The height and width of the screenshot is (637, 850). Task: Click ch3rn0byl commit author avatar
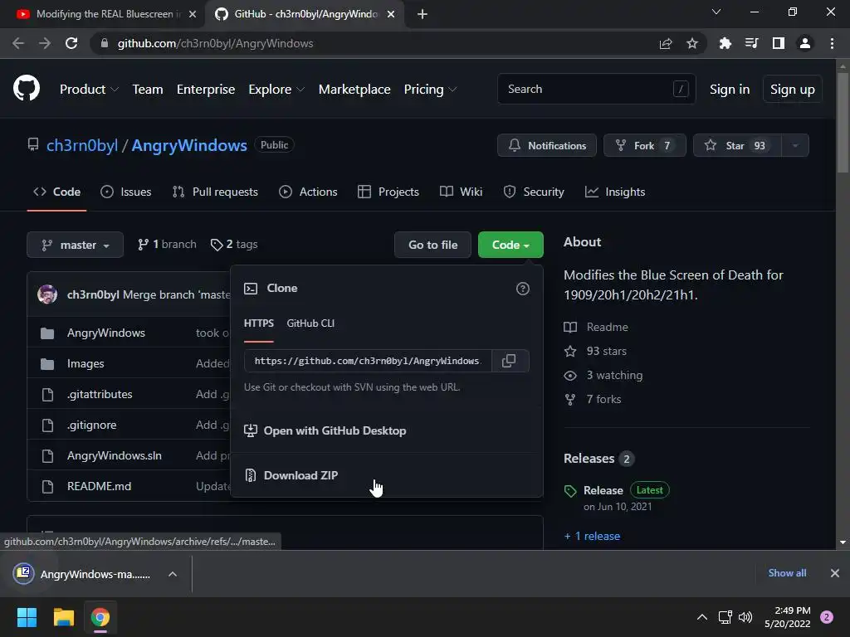pyautogui.click(x=47, y=294)
